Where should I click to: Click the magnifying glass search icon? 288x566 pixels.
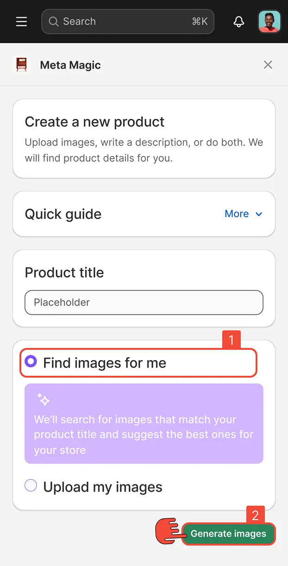click(x=54, y=22)
